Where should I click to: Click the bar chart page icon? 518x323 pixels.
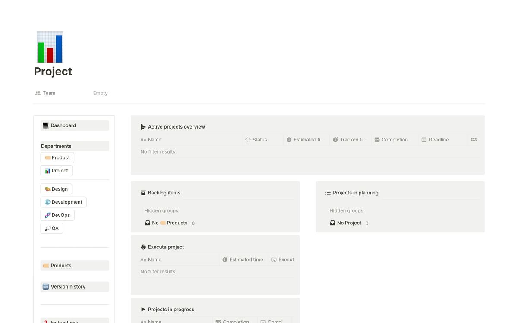point(50,47)
